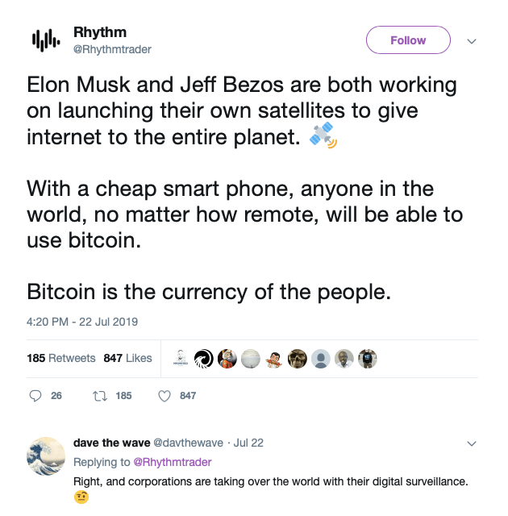Click the first liker avatar in the row

181,359
